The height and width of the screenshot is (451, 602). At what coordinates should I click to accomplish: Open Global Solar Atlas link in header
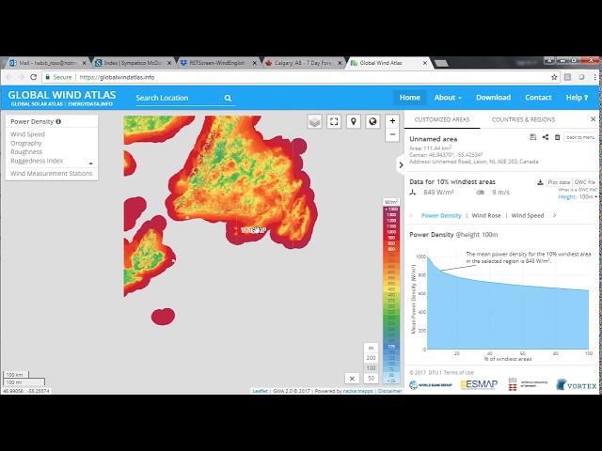37,104
